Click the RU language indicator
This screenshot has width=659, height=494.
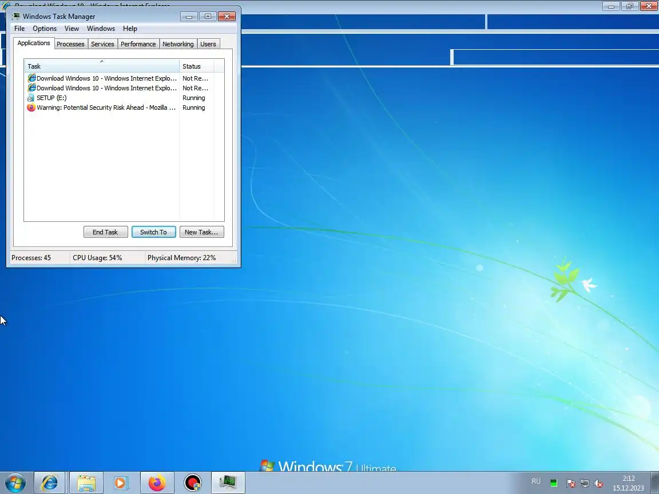[x=536, y=481]
